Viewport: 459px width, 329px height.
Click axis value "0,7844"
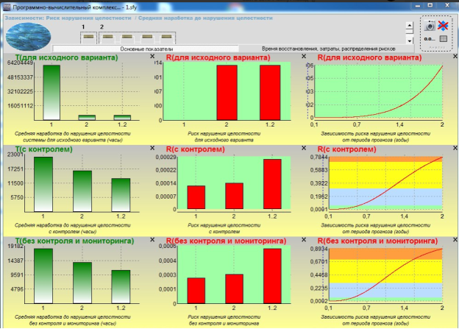[x=319, y=158]
